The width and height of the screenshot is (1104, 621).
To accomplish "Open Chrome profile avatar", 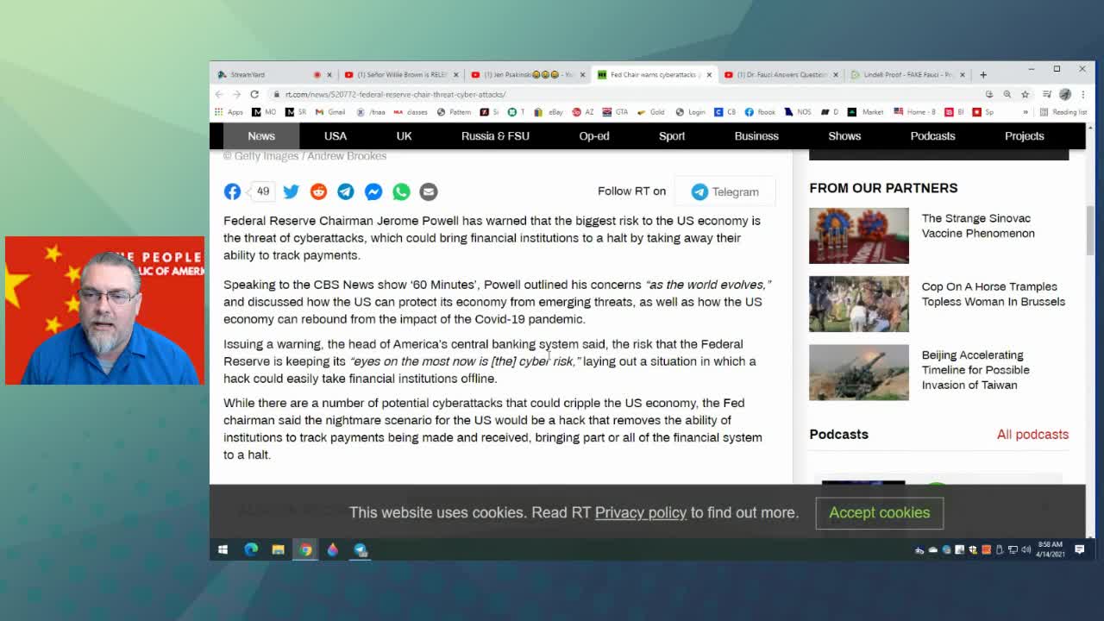I will point(1065,94).
